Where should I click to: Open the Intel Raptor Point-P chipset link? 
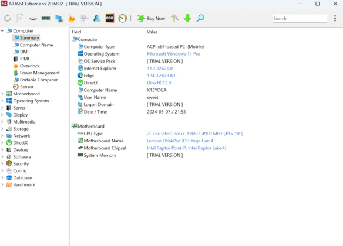(x=186, y=148)
